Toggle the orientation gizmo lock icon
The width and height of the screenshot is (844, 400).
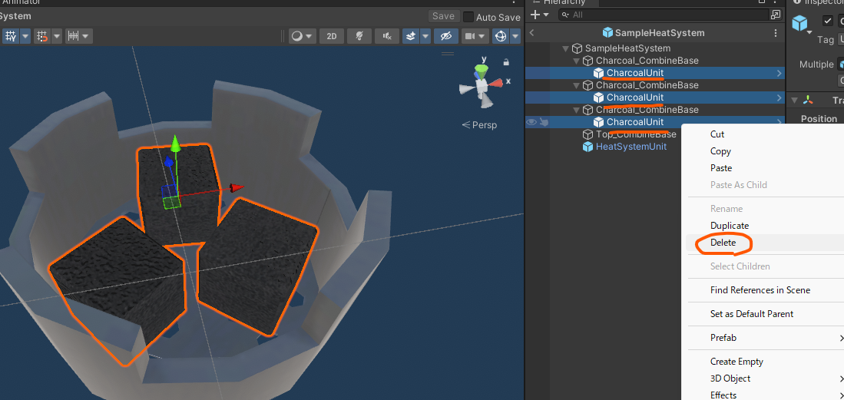[506, 62]
